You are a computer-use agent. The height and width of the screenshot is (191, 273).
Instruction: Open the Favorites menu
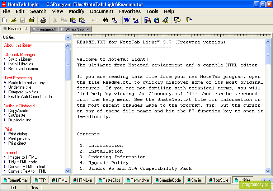[x=130, y=11]
